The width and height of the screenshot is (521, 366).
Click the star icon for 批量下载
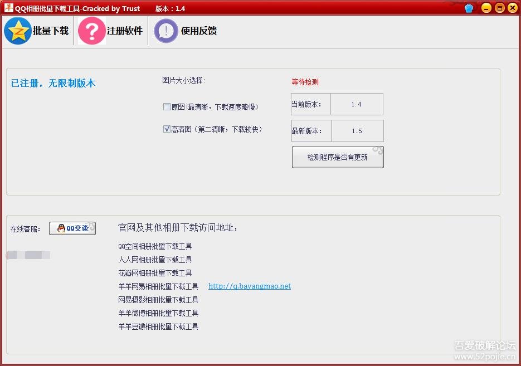pos(18,31)
